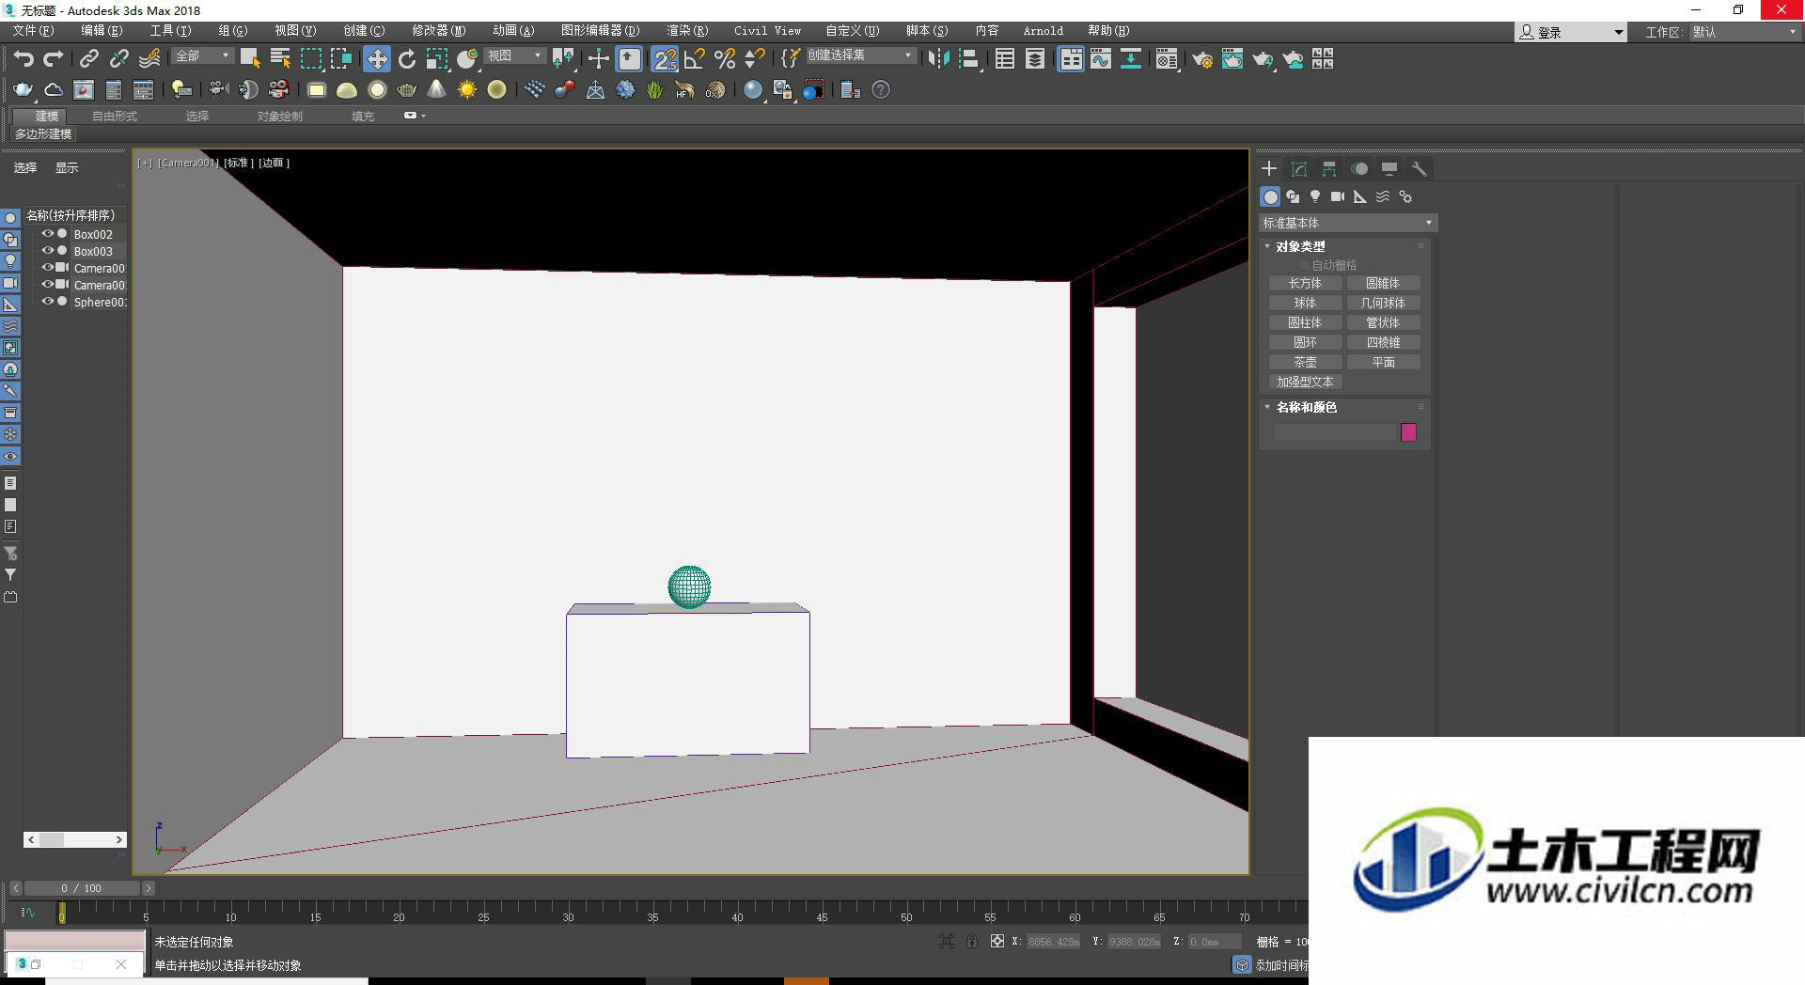Click the Mirror tool icon
The width and height of the screenshot is (1805, 985).
pos(938,59)
